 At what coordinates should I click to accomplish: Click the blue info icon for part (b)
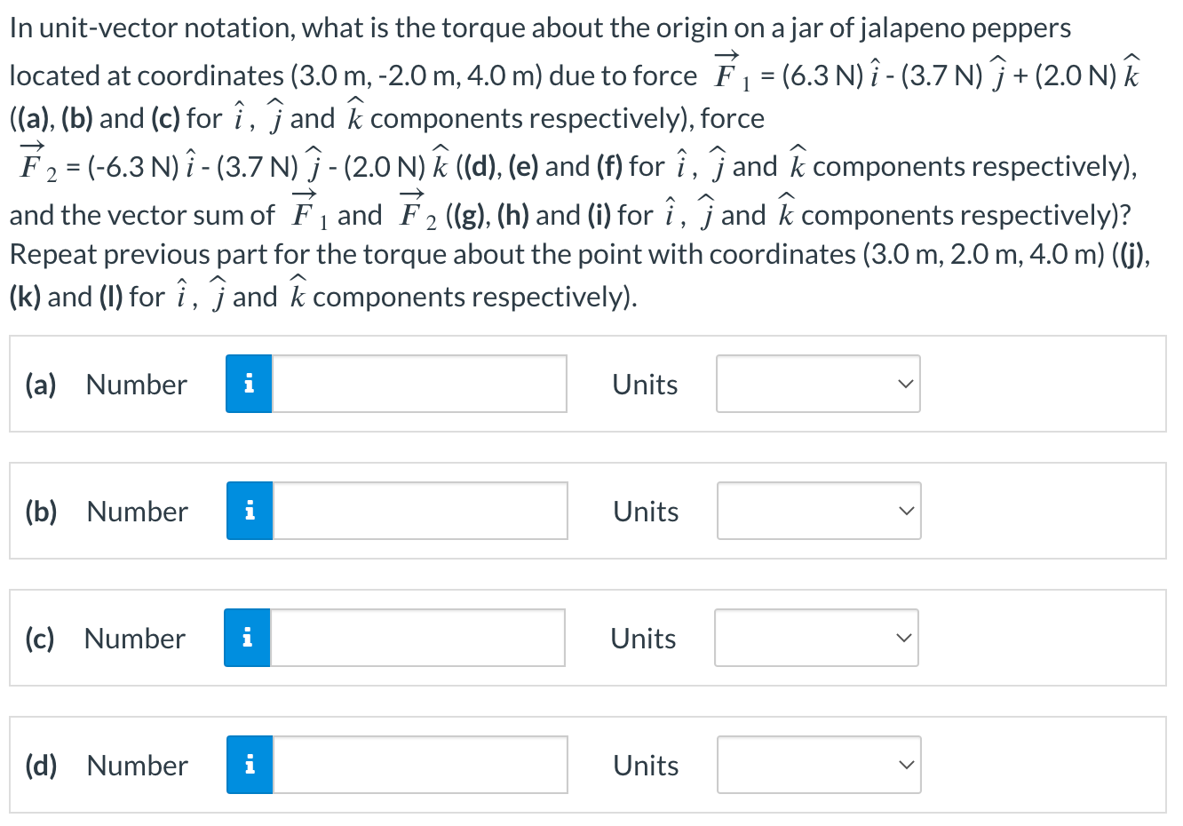(249, 511)
